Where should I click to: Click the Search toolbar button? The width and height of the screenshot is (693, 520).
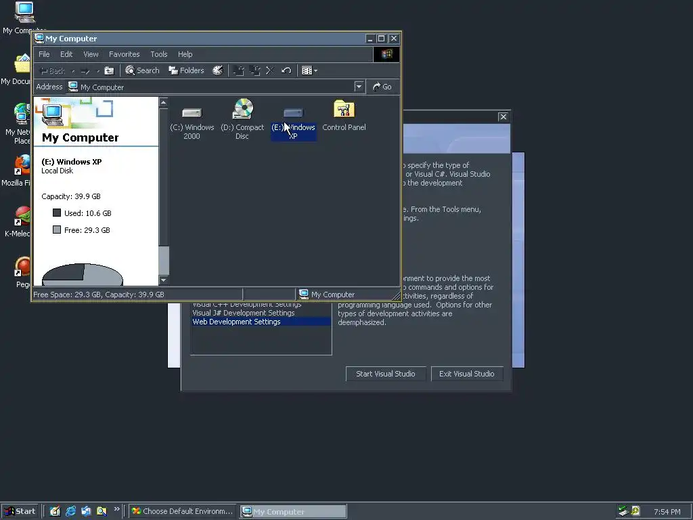142,70
